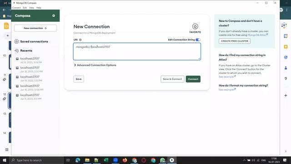Screen dimensions: 291x164
Task: Click the Favorite star icon
Action: [195, 26]
